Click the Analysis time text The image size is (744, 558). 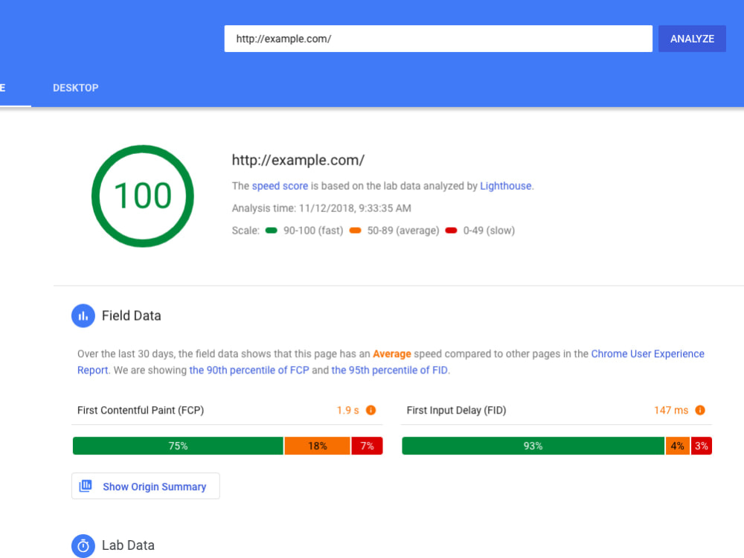click(321, 208)
